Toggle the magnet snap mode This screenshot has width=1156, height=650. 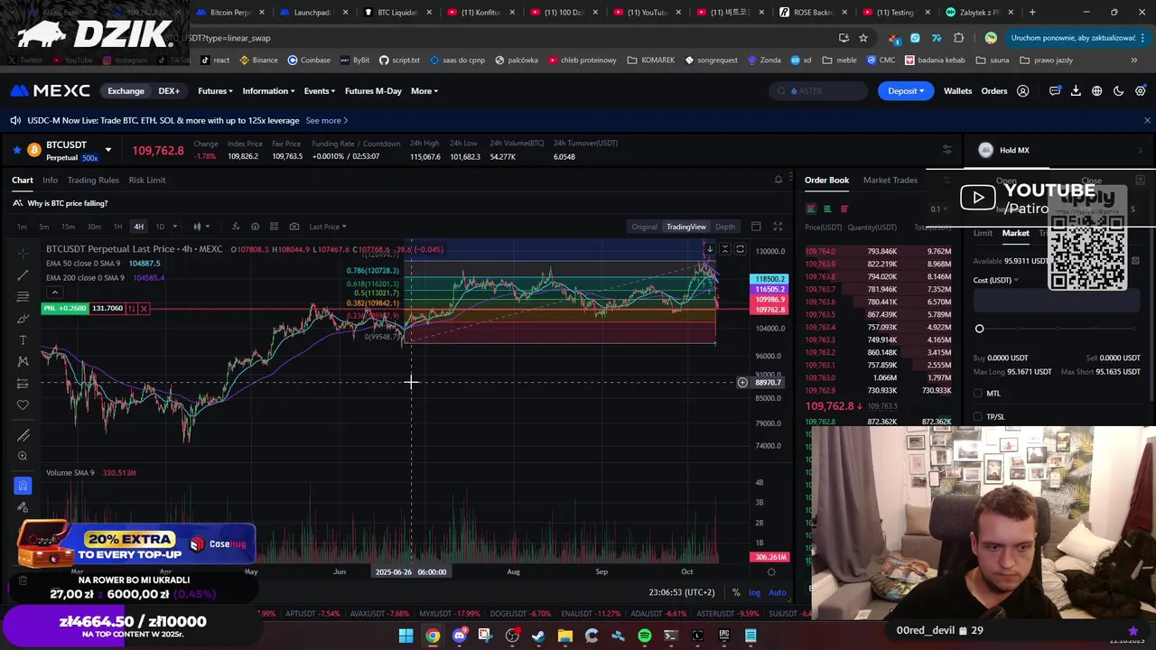[x=23, y=486]
